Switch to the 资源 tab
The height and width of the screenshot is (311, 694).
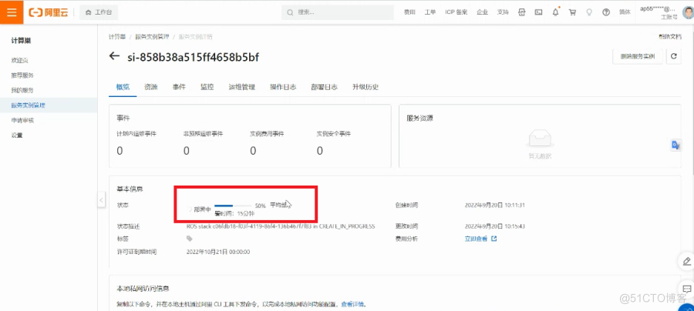click(151, 87)
